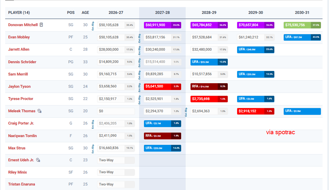Click the tag icon next to Ernest Udeh Jr.

click(38, 160)
